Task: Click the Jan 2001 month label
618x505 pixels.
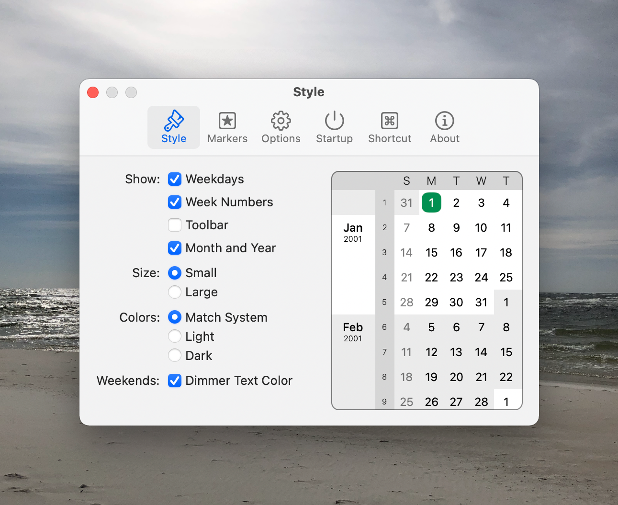Action: pos(353,232)
